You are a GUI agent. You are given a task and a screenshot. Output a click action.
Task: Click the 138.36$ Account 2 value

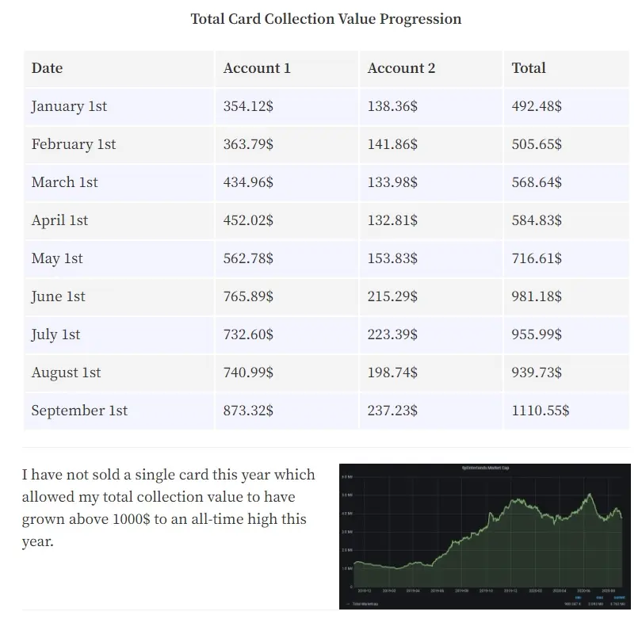pyautogui.click(x=392, y=106)
